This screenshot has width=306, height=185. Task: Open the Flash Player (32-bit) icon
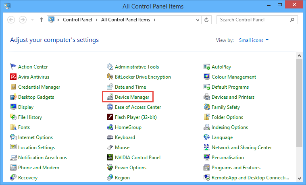coord(110,117)
